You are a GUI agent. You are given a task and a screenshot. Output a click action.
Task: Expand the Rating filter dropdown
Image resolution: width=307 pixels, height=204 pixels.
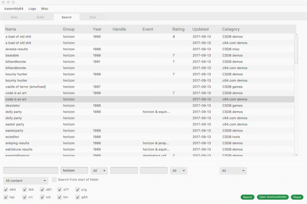(178, 171)
